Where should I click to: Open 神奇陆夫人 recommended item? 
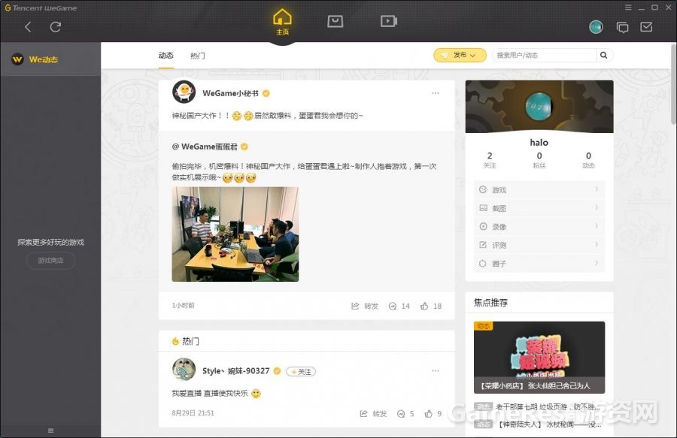pos(538,424)
